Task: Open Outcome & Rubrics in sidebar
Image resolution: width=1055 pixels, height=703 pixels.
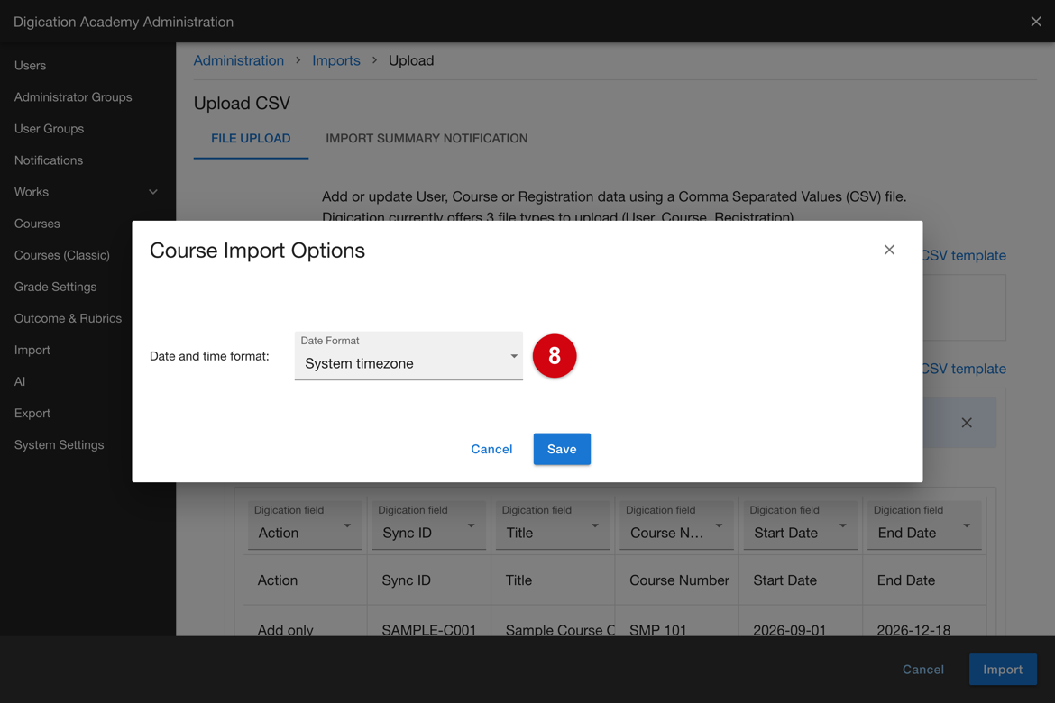Action: tap(68, 318)
